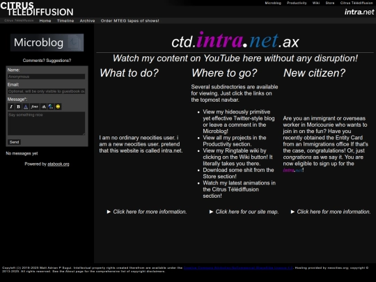Image resolution: width=376 pixels, height=282 pixels.
Task: Click the Send button
Action: tap(14, 142)
